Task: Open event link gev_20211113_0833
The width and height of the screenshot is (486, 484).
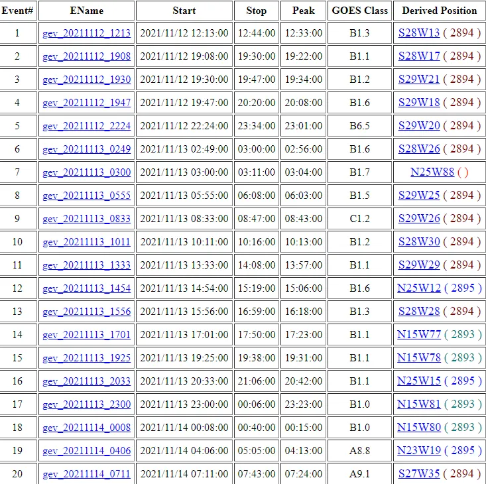Action: [86, 219]
